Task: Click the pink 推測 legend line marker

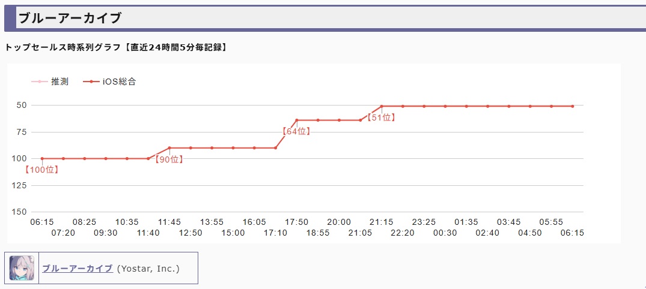Action: pyautogui.click(x=39, y=82)
